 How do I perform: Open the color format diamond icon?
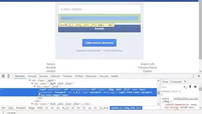[195, 87]
